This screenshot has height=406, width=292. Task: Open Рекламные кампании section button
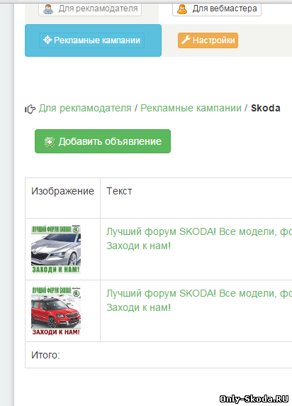click(92, 40)
